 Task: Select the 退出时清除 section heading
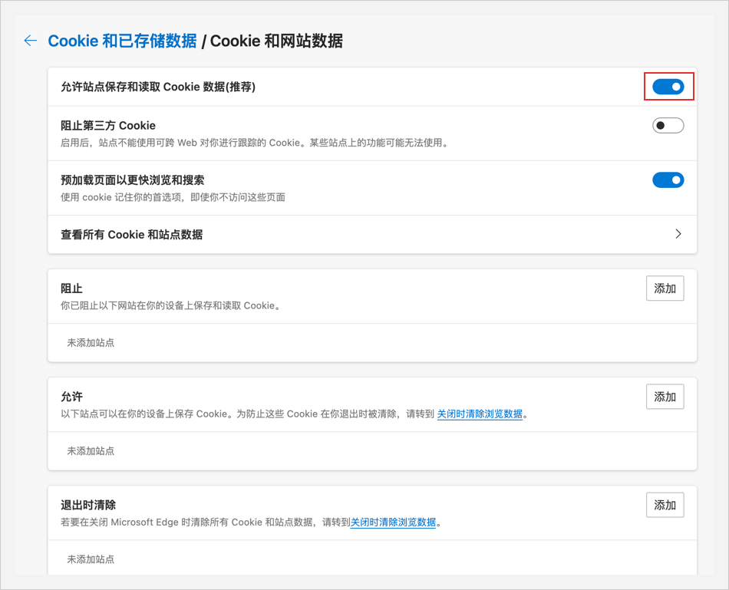point(88,505)
